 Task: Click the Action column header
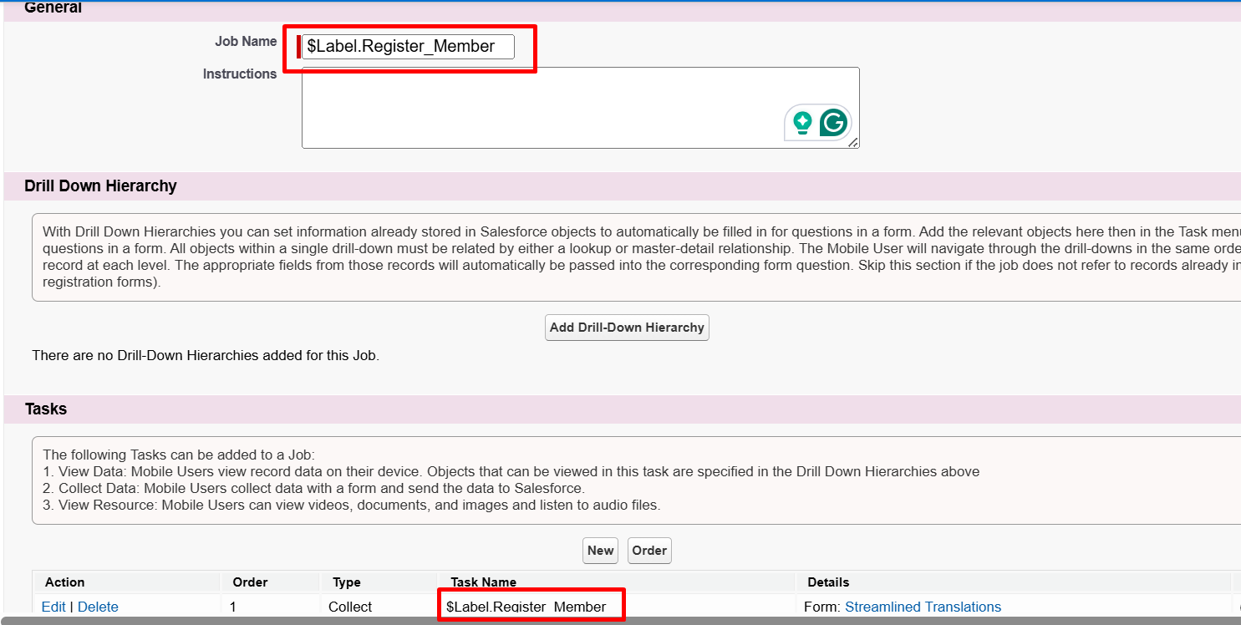point(65,582)
